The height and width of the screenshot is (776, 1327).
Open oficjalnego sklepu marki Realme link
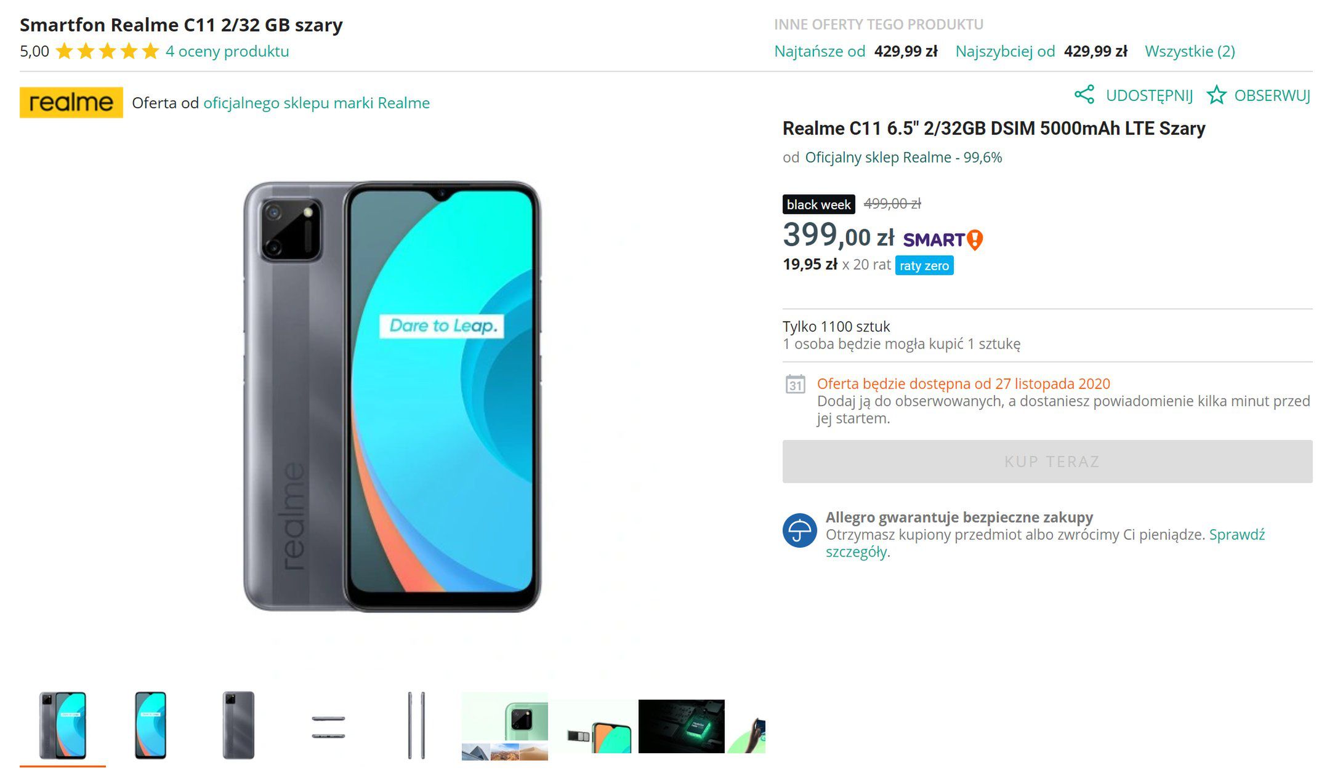click(317, 103)
